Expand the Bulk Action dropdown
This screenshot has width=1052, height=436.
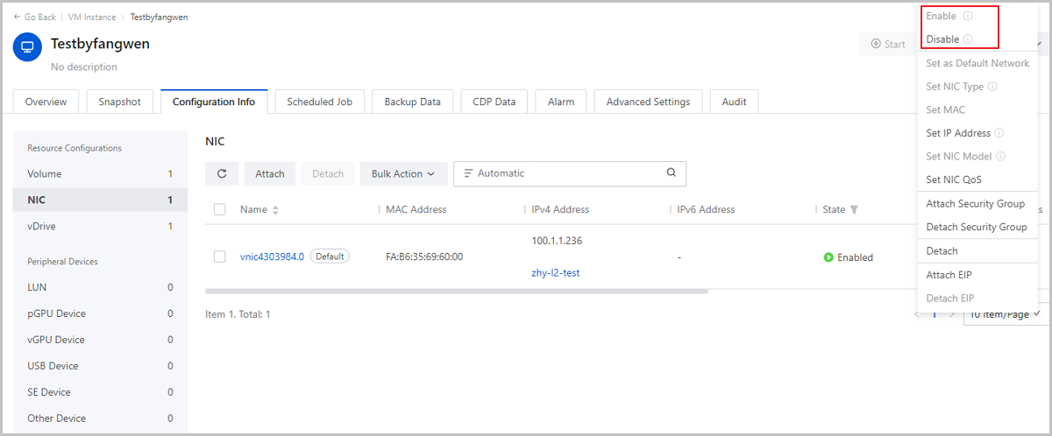403,173
